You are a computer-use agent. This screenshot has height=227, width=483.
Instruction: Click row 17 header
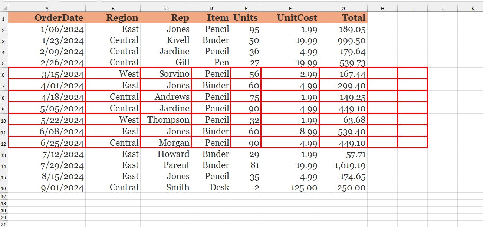pyautogui.click(x=4, y=196)
